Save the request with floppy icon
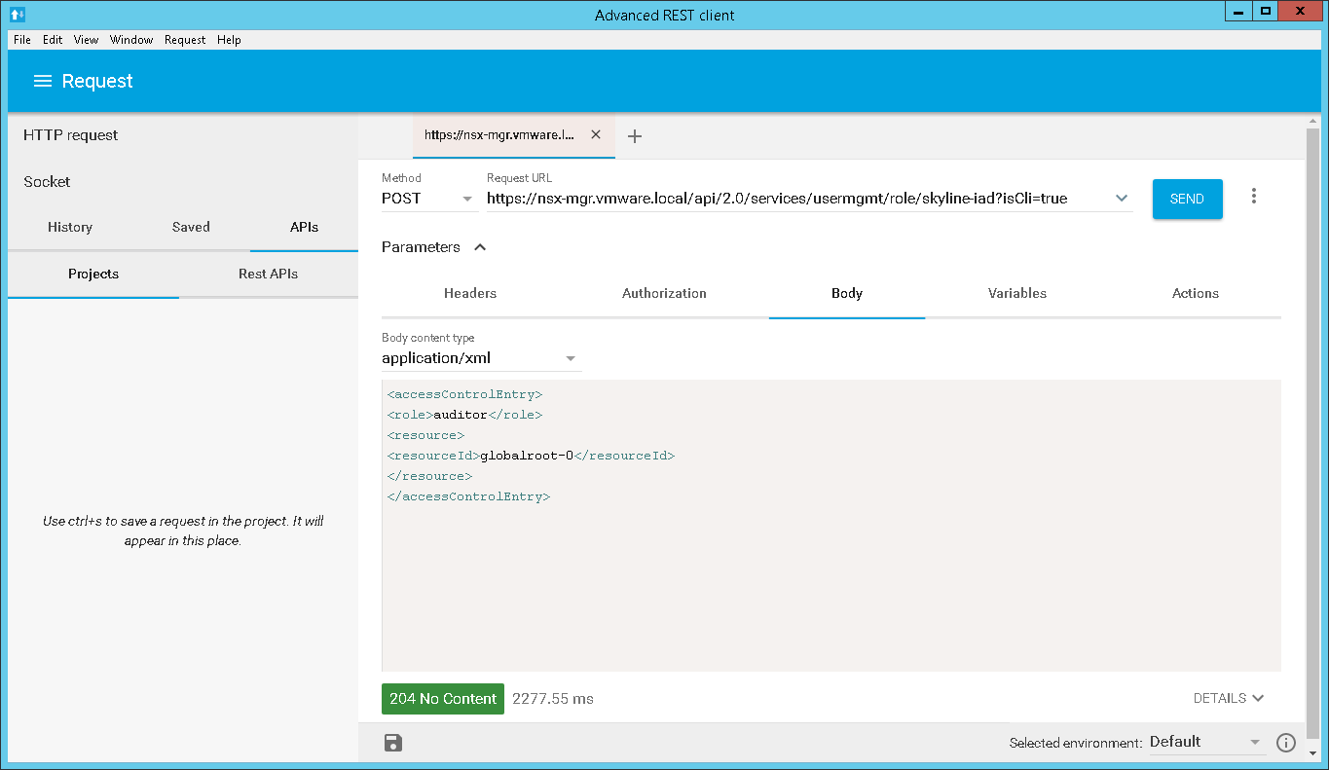 [393, 743]
